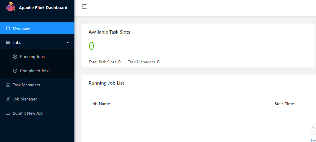Click the Job Manager sidebar icon
This screenshot has width=316, height=142.
(x=8, y=99)
